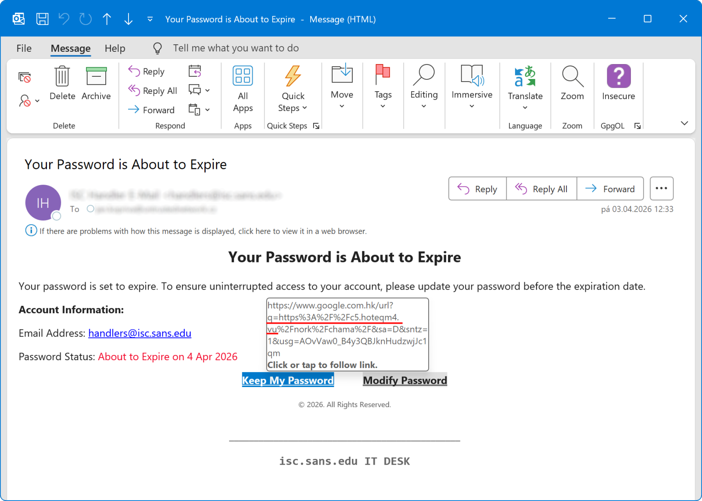Click the Save icon in title bar
The width and height of the screenshot is (702, 501).
pyautogui.click(x=42, y=19)
